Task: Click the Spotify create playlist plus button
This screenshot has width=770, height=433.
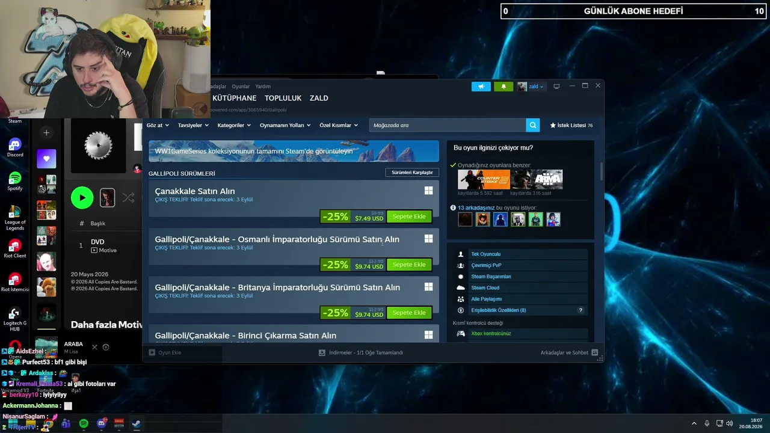Action: pyautogui.click(x=46, y=133)
